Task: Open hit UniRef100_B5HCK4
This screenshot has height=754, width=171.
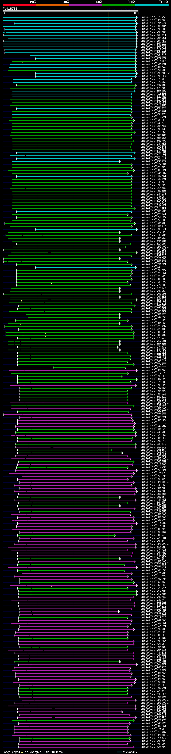Action: pos(153,470)
